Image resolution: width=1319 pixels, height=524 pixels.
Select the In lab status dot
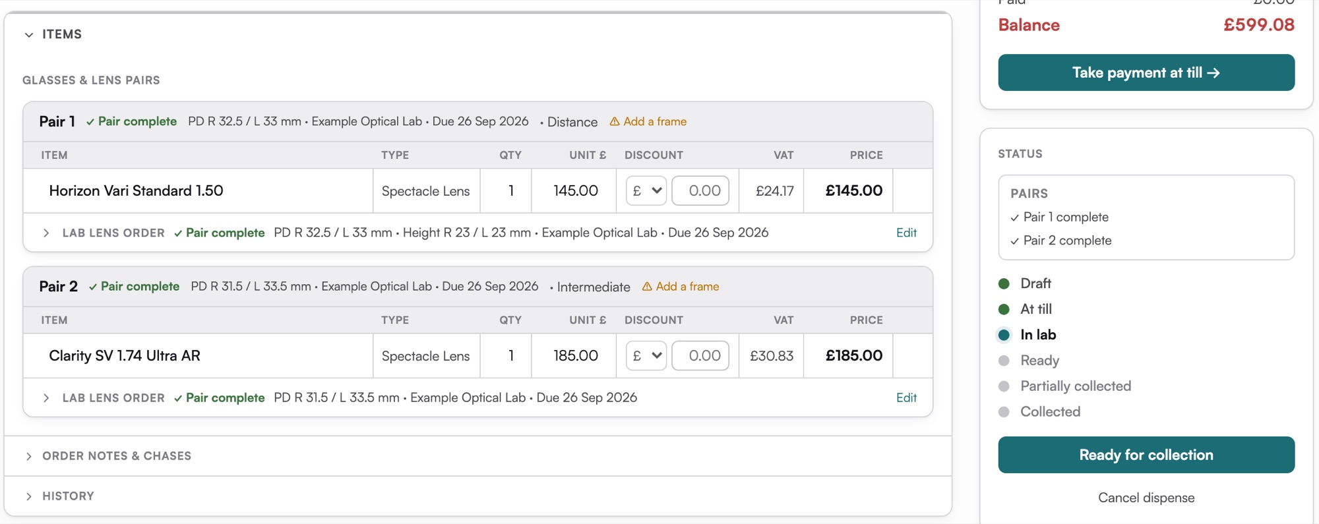click(x=1004, y=335)
